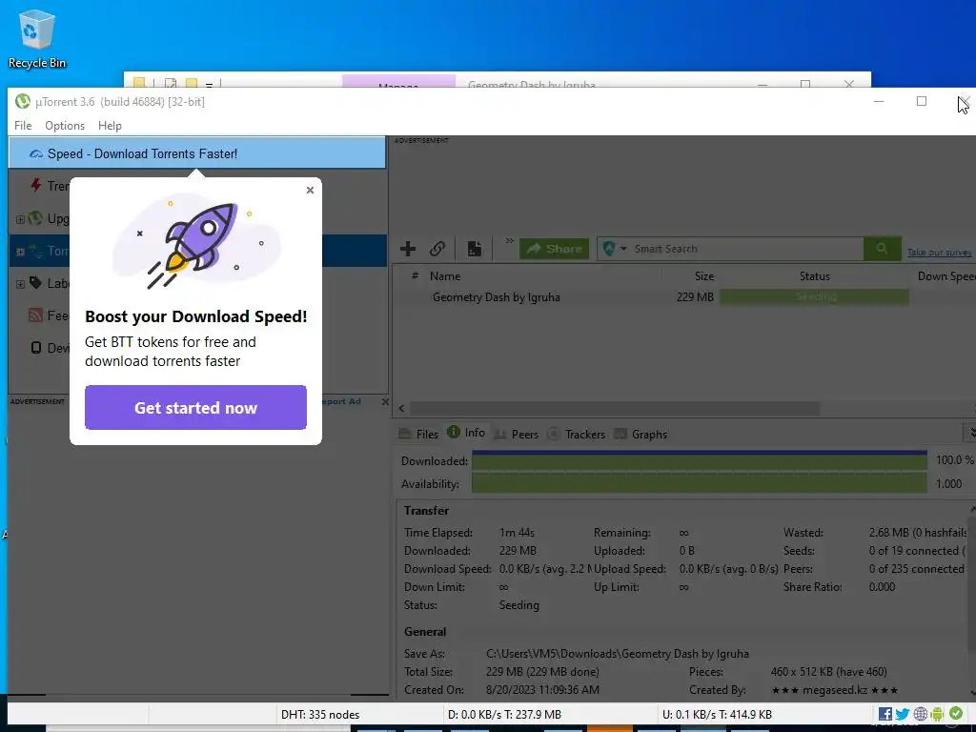This screenshot has width=976, height=732.
Task: Click the uTorrent logo in title bar
Action: [23, 101]
